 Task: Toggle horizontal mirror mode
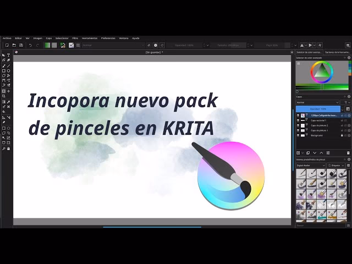pyautogui.click(x=302, y=45)
